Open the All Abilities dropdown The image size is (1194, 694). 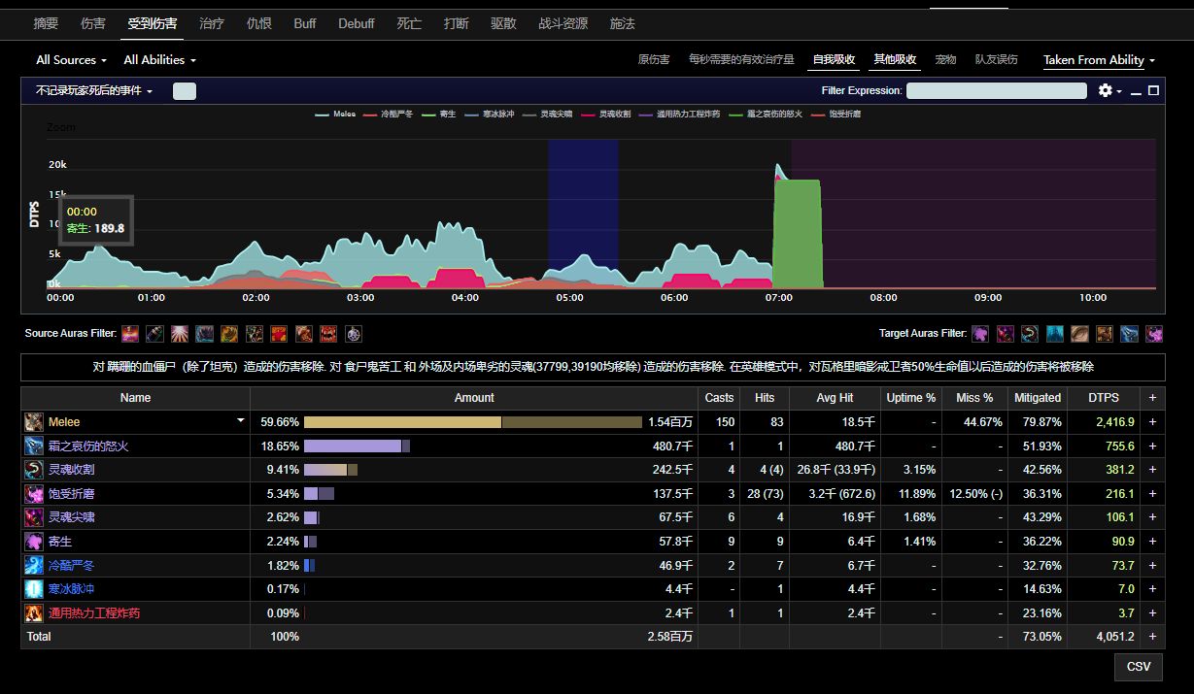[159, 60]
